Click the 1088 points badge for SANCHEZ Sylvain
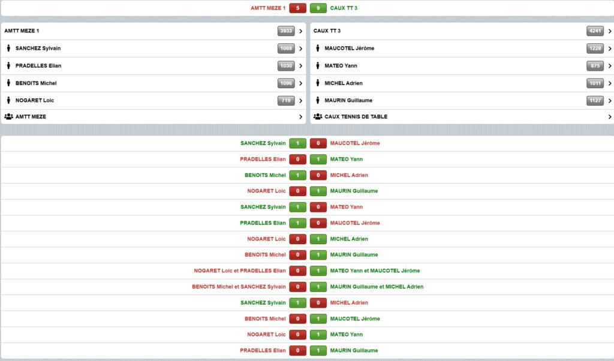 point(286,49)
